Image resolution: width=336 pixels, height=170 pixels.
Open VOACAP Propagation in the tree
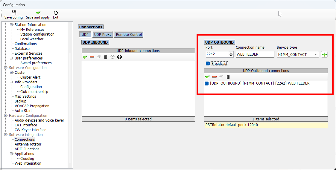click(x=32, y=106)
